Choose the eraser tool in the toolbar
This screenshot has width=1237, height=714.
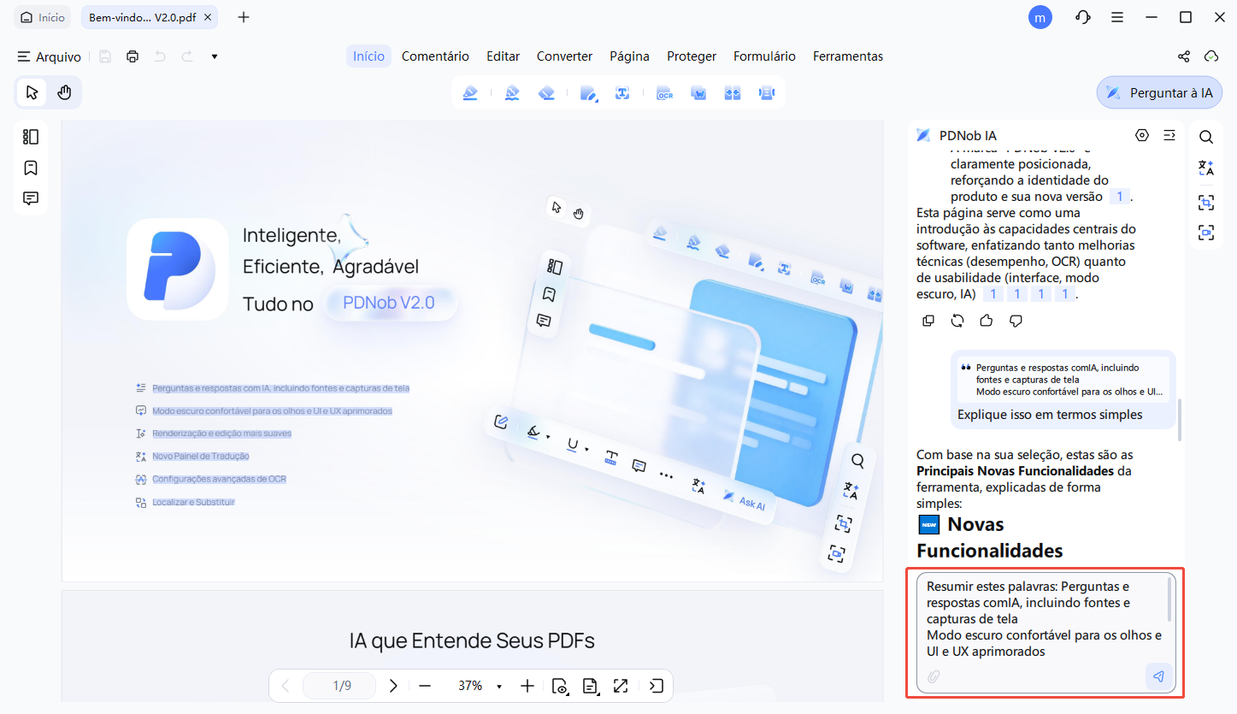[x=547, y=93]
